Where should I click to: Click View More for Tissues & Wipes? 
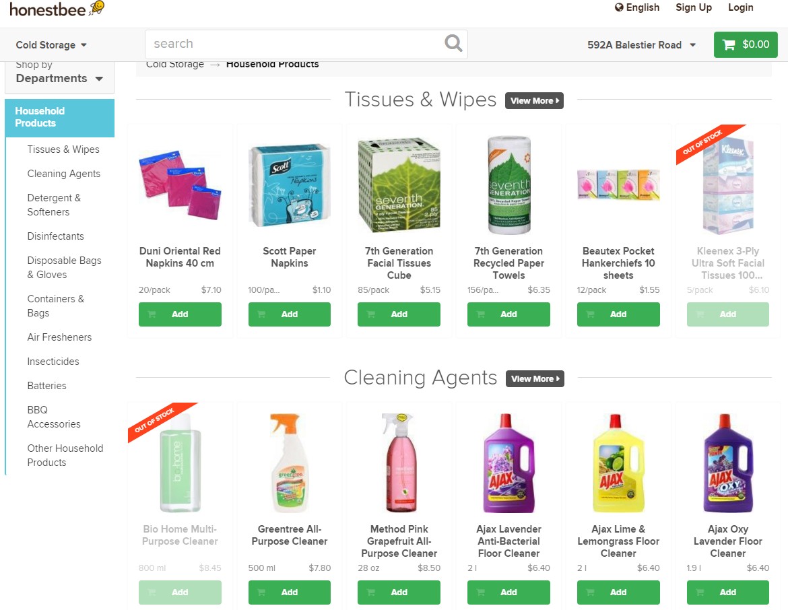[x=534, y=100]
